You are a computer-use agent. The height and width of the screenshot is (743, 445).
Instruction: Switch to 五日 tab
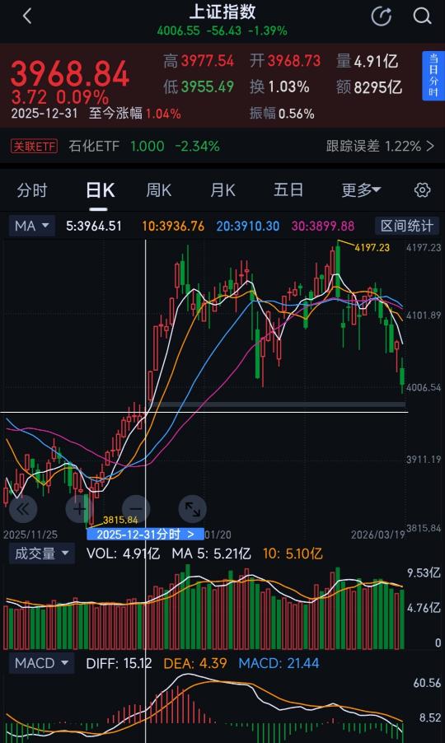[x=288, y=190]
